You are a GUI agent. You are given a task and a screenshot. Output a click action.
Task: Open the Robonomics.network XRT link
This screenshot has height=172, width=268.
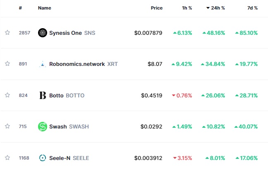tap(84, 64)
